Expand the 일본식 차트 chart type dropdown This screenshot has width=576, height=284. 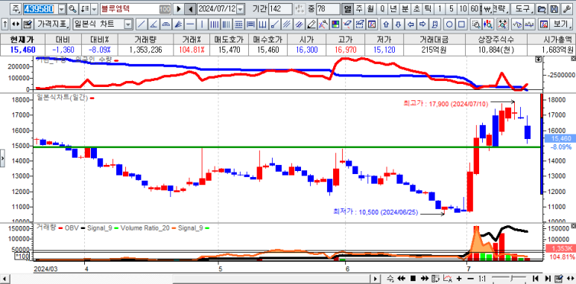point(128,25)
